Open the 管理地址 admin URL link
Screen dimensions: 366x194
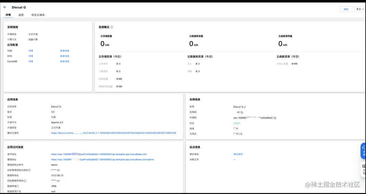102,160
